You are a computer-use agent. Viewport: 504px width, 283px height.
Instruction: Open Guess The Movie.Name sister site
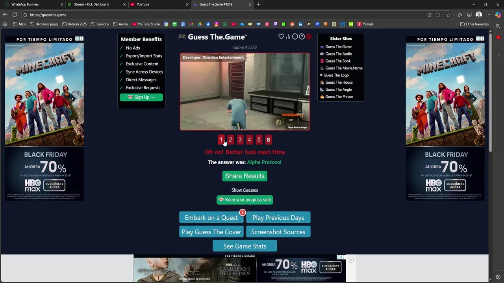pyautogui.click(x=341, y=68)
